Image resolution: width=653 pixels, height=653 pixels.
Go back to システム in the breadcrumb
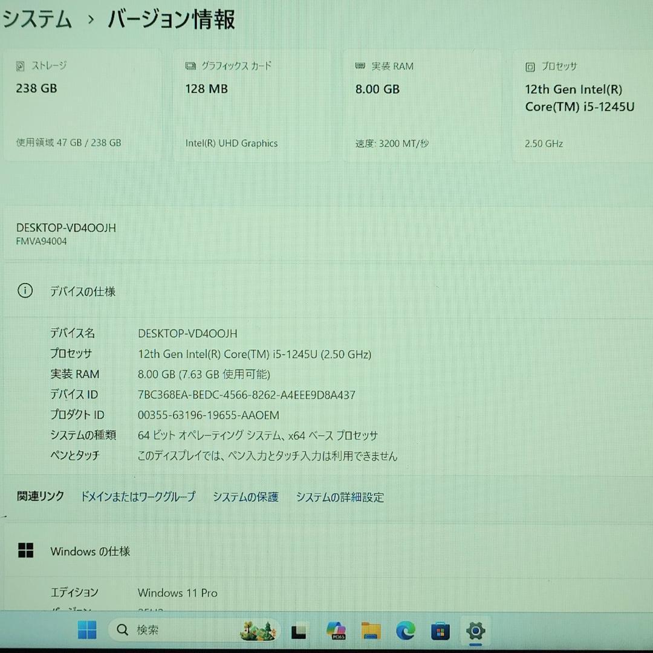pyautogui.click(x=36, y=19)
